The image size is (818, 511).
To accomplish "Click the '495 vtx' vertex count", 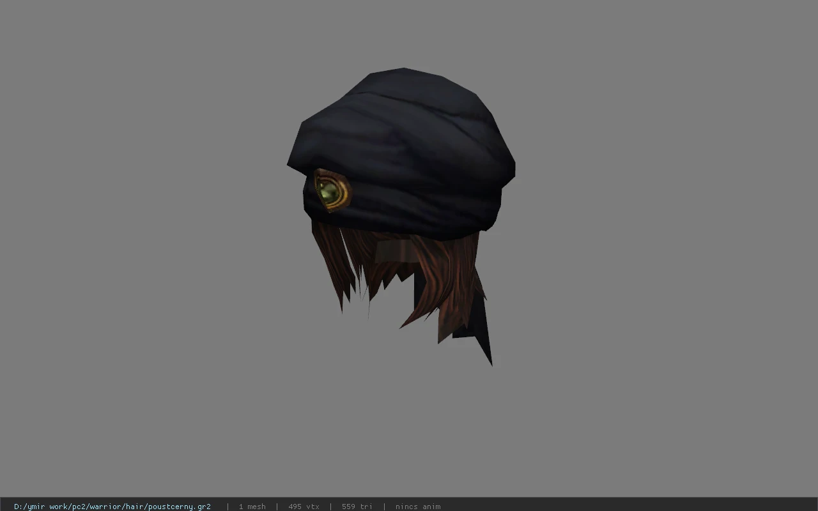I will [304, 507].
